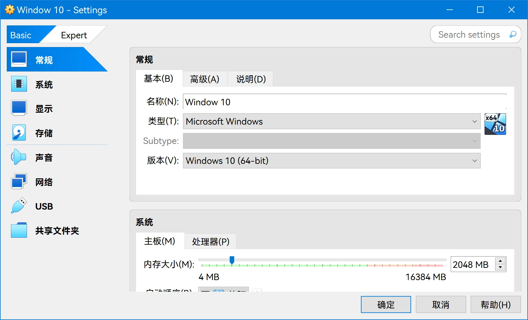Screen dimensions: 528x320
Task: Open the 处理器(P) tab
Action: pos(211,241)
